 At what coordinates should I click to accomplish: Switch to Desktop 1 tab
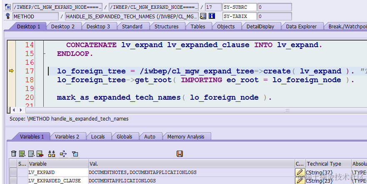tap(29, 26)
